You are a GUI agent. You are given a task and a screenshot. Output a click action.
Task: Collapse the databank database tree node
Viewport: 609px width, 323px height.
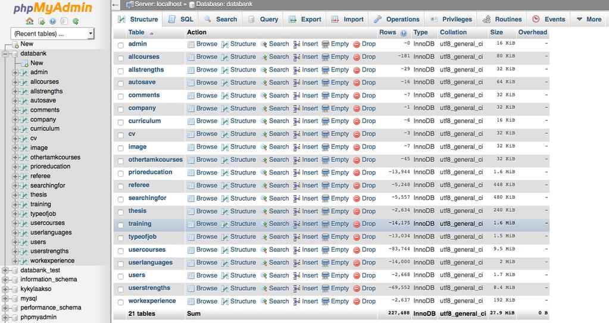[5, 54]
